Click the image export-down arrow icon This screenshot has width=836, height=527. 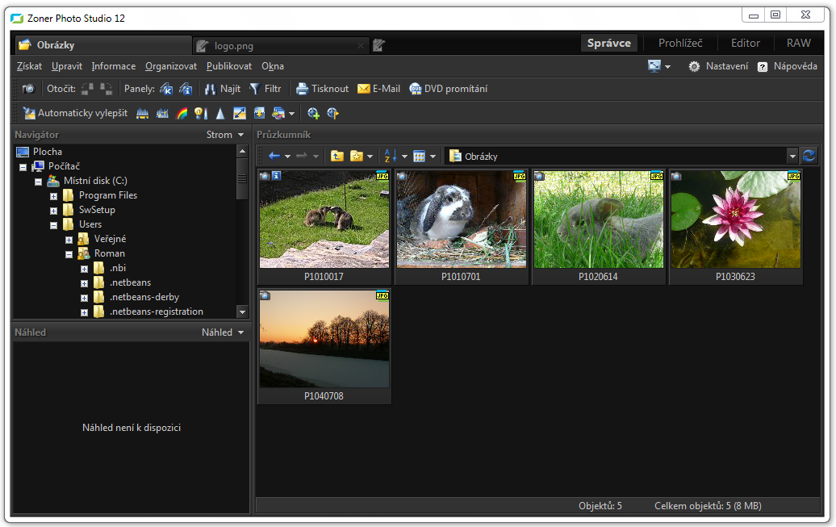259,113
